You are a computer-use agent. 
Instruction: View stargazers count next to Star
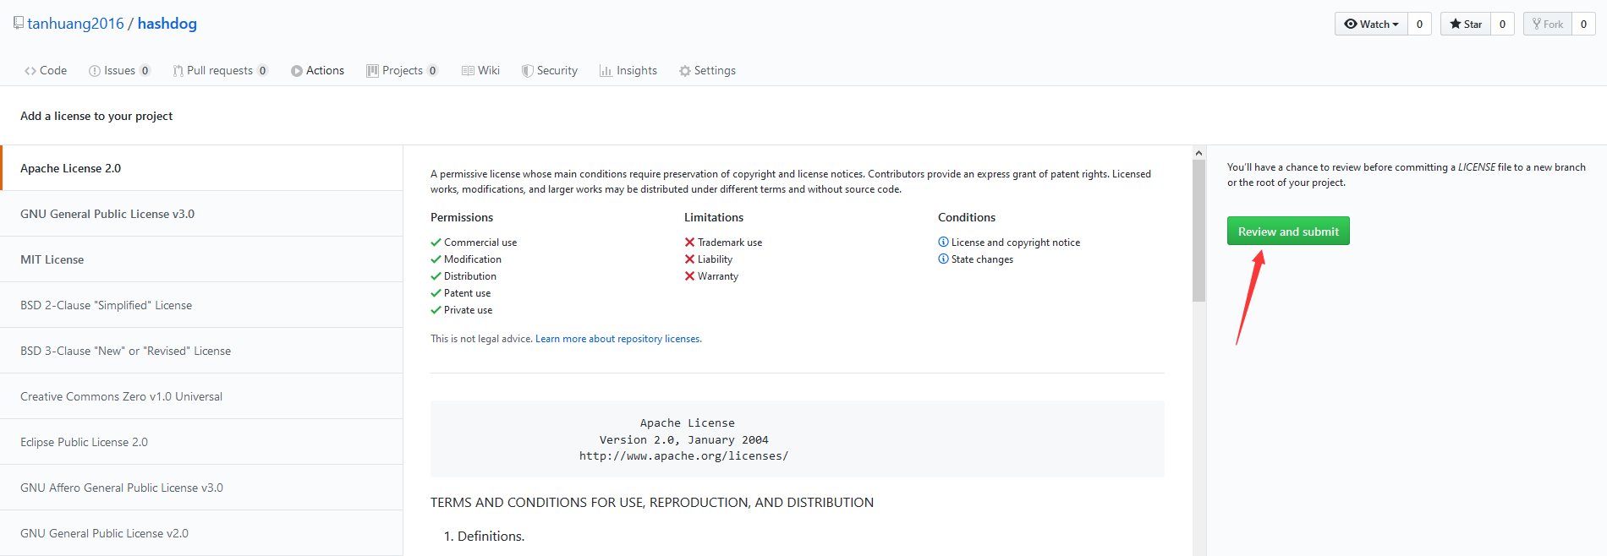coord(1502,24)
